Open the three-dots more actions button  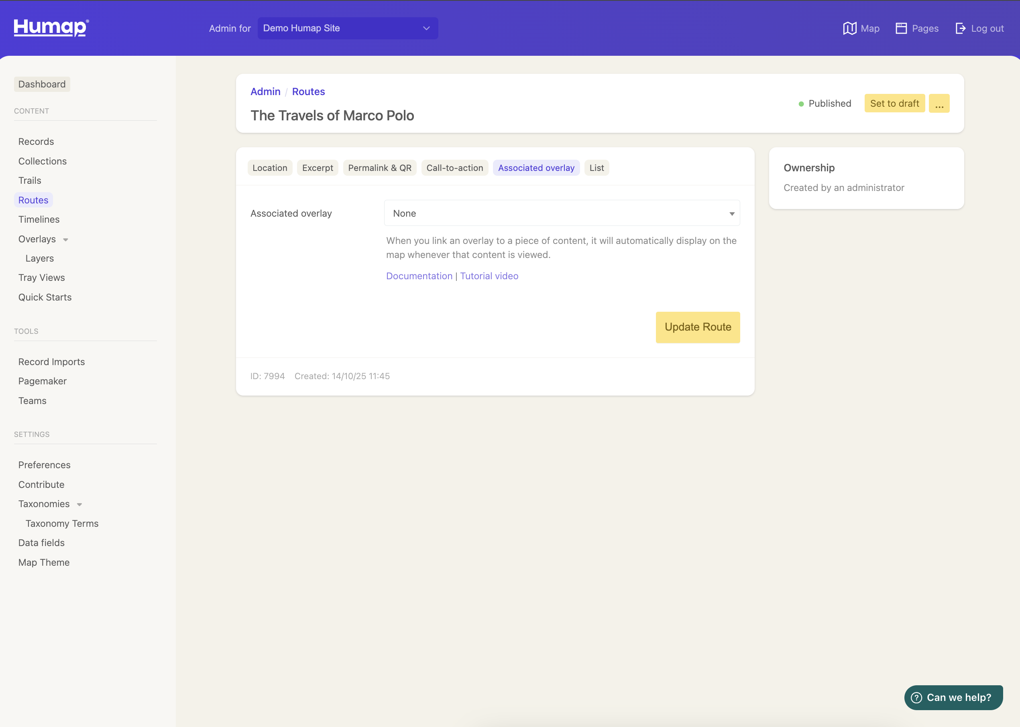pos(939,104)
